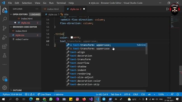
Task: Click the unsaved dot on style.css tab
Action: click(84, 9)
